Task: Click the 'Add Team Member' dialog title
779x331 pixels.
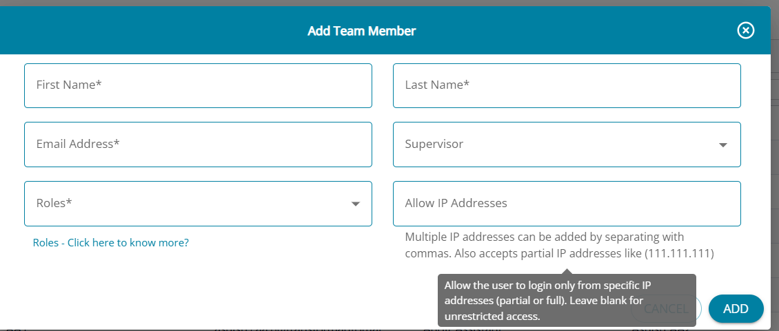Action: [361, 31]
